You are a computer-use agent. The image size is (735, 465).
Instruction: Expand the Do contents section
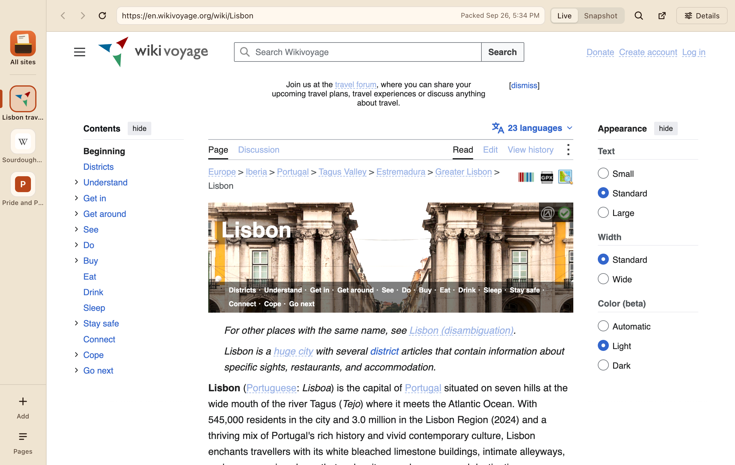click(77, 245)
